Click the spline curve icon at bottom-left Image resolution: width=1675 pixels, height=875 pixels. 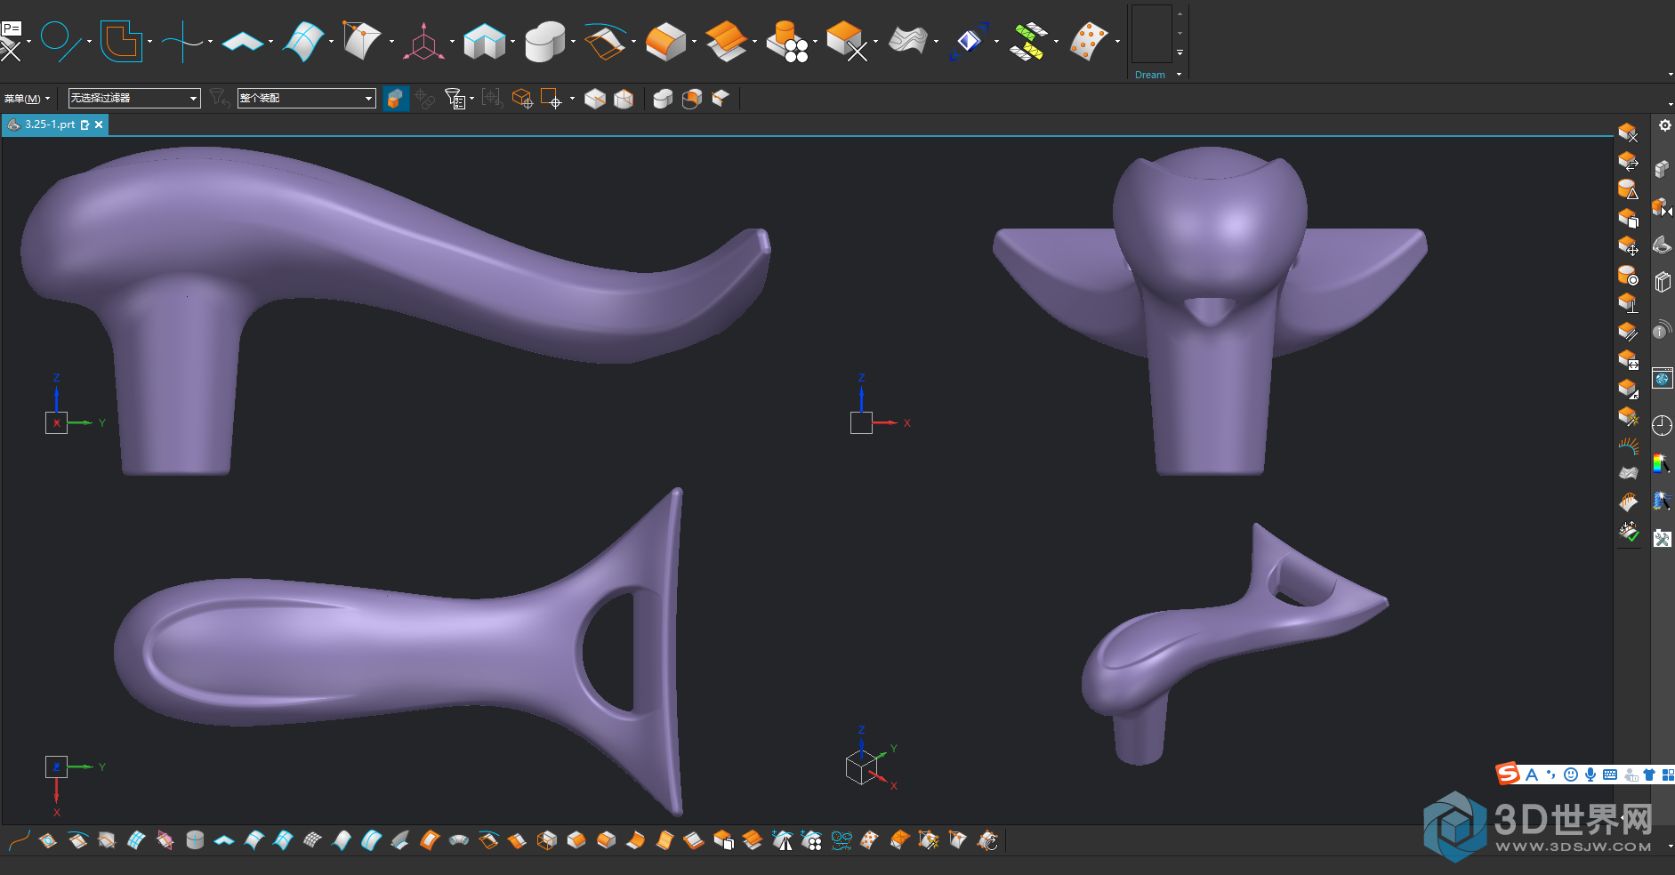(x=19, y=840)
